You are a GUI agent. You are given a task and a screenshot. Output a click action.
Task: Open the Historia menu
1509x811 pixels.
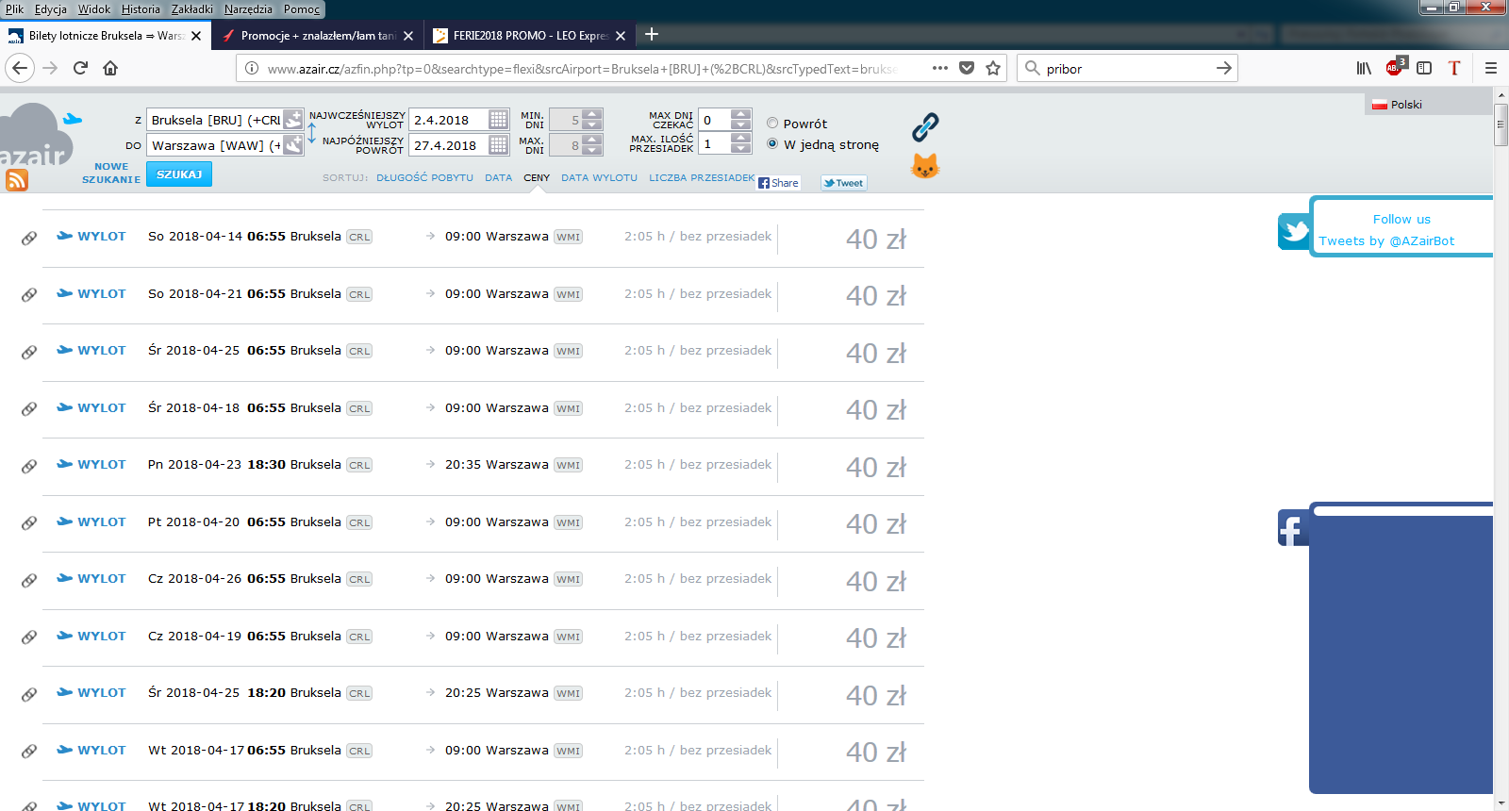tap(141, 9)
